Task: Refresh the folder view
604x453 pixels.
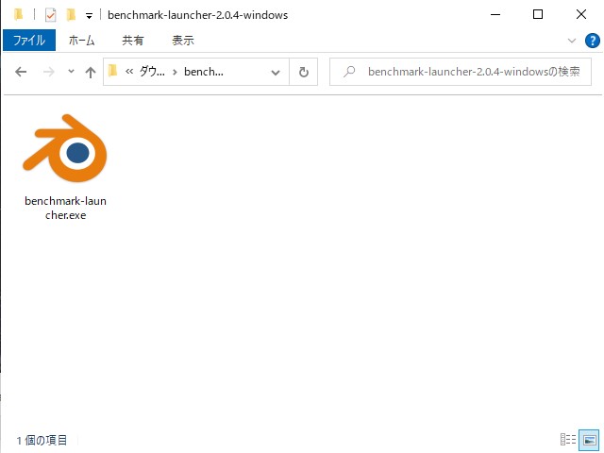Action: click(x=304, y=72)
